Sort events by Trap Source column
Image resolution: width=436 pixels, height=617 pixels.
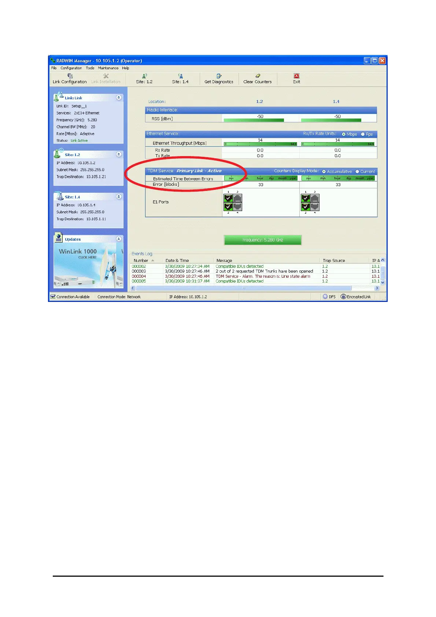click(344, 261)
